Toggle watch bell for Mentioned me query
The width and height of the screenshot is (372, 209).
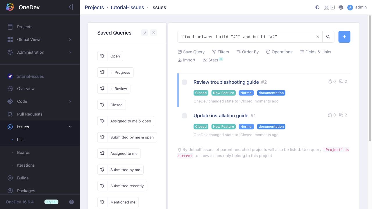click(x=102, y=202)
